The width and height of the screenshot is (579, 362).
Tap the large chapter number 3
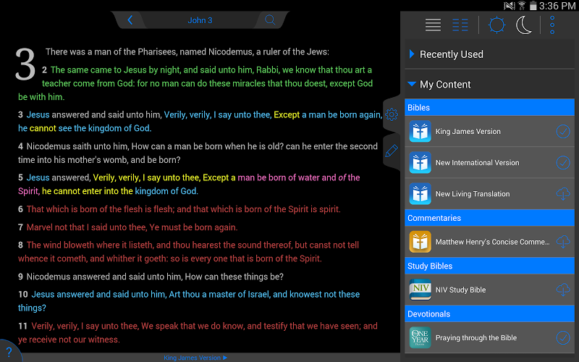pyautogui.click(x=25, y=64)
